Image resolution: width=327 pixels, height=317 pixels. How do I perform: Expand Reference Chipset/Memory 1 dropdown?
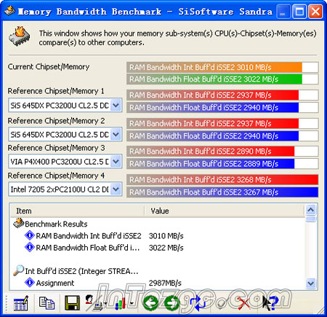[x=116, y=105]
